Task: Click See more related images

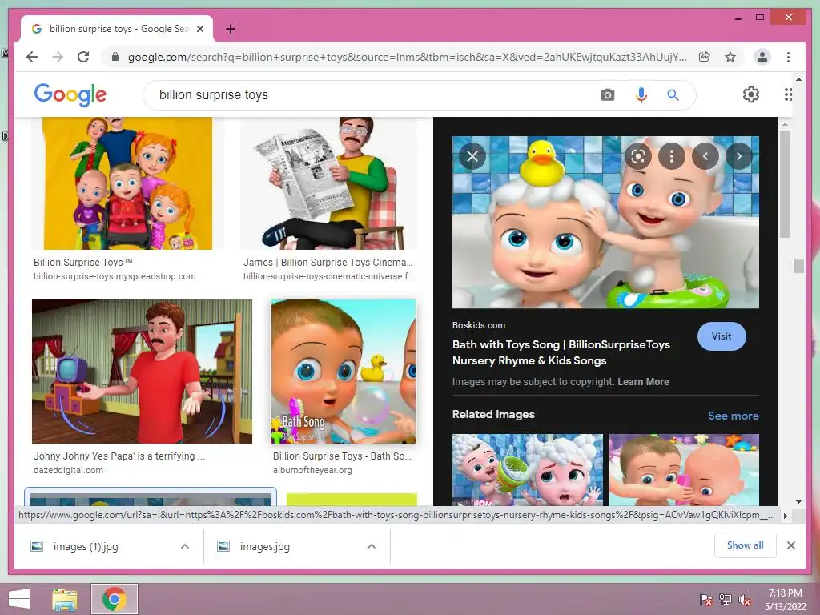Action: [734, 416]
